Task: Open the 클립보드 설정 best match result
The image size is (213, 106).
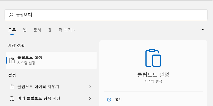Action: (51, 60)
